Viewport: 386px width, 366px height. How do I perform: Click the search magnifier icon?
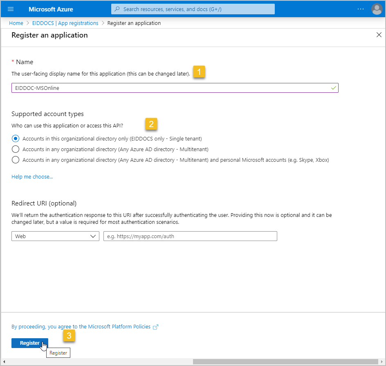tap(117, 9)
